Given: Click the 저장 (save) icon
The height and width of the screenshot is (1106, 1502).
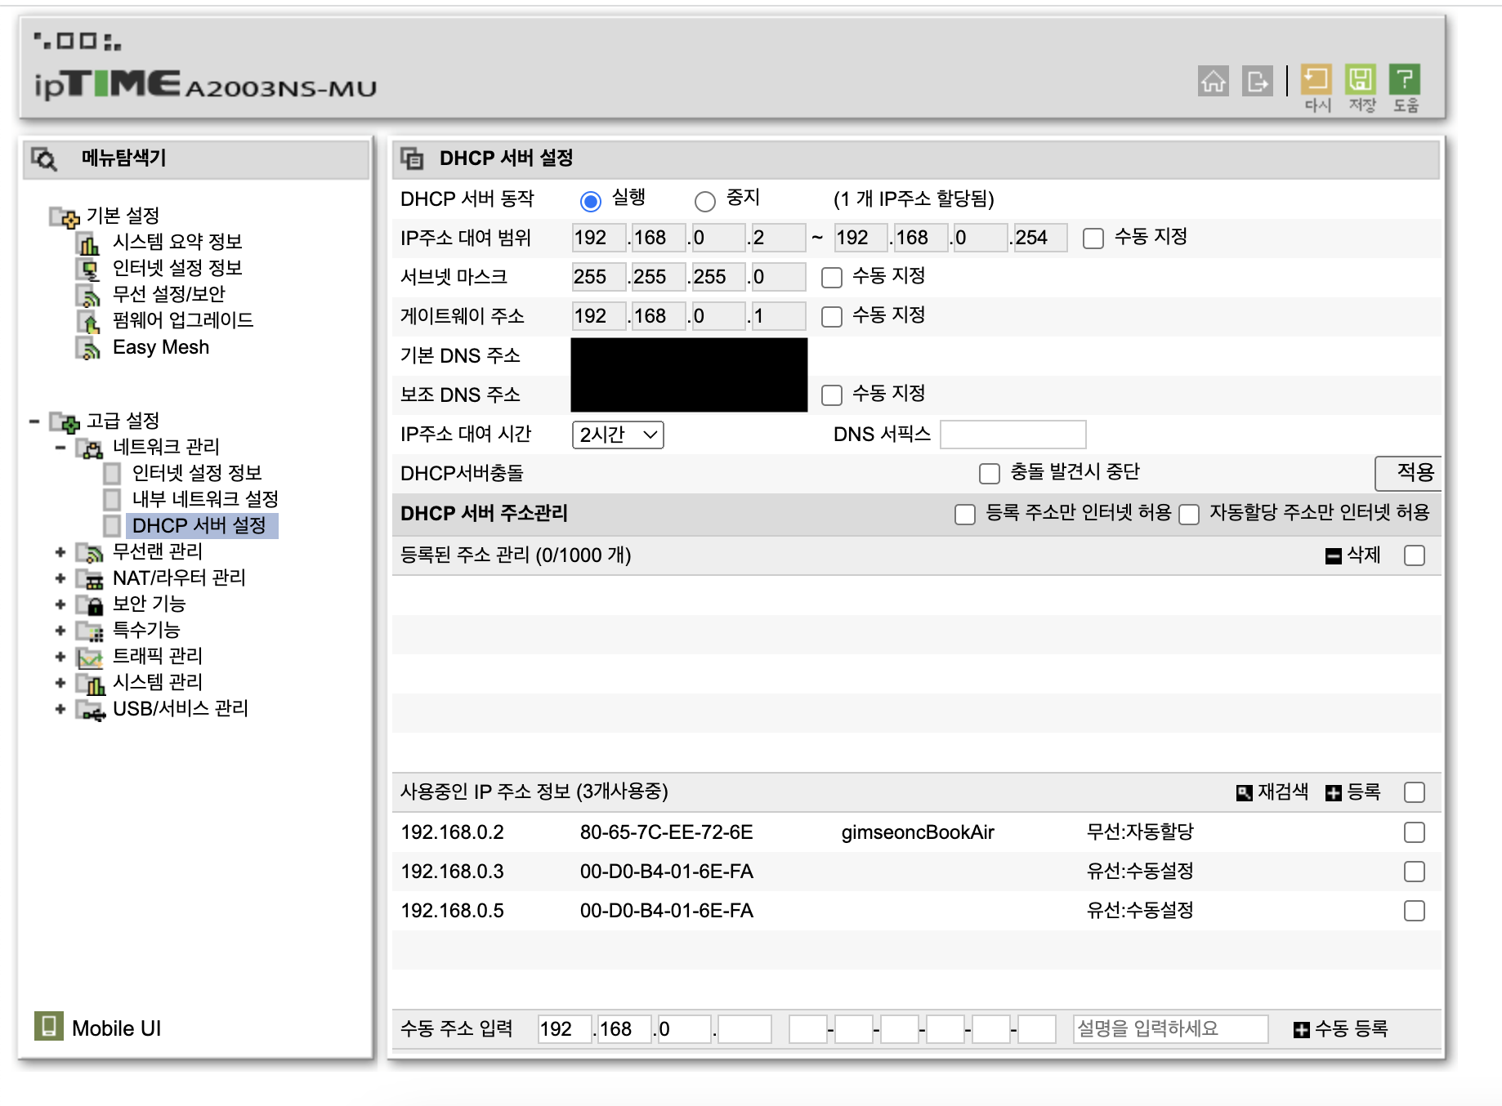Looking at the screenshot, I should coord(1361,78).
